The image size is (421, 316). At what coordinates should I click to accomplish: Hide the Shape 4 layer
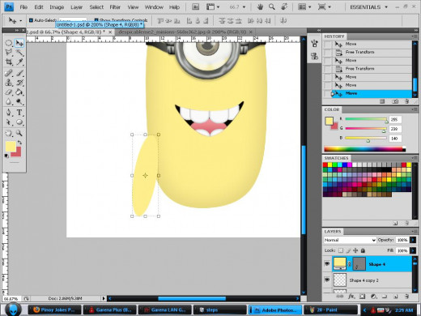327,263
